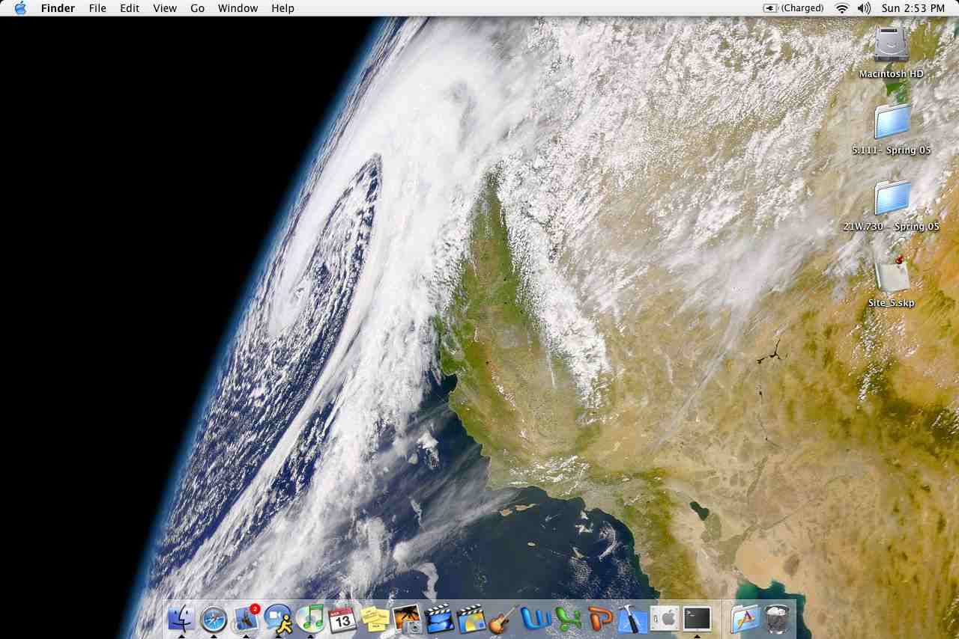Open the View menu
Image resolution: width=959 pixels, height=639 pixels.
(165, 8)
